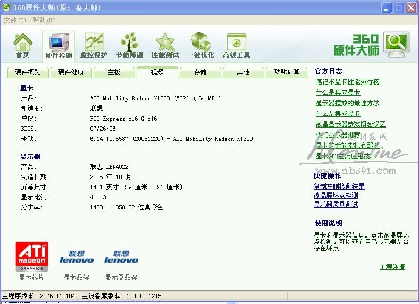
Task: Click the display ratio 4 : 3 value
Action: click(98, 197)
